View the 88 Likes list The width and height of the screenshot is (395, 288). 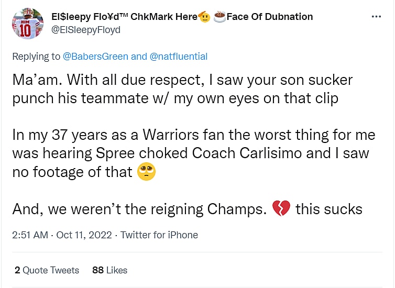tap(109, 270)
